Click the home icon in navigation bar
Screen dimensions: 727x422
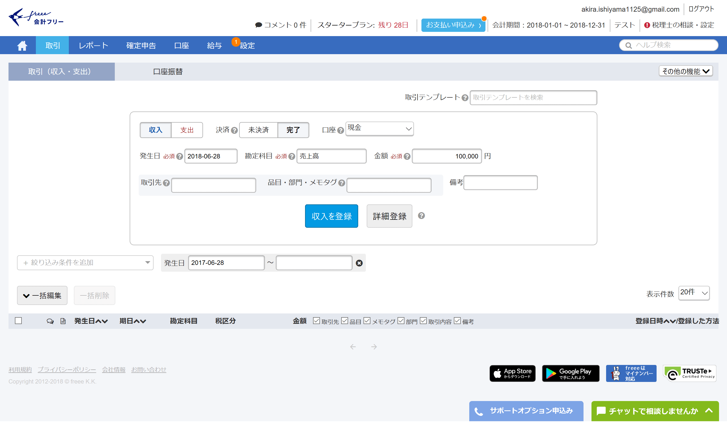[22, 46]
